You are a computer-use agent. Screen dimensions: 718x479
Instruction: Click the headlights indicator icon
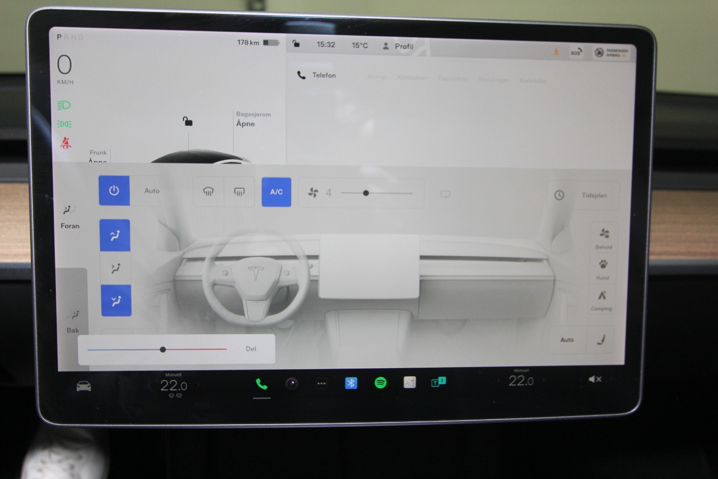coord(64,105)
